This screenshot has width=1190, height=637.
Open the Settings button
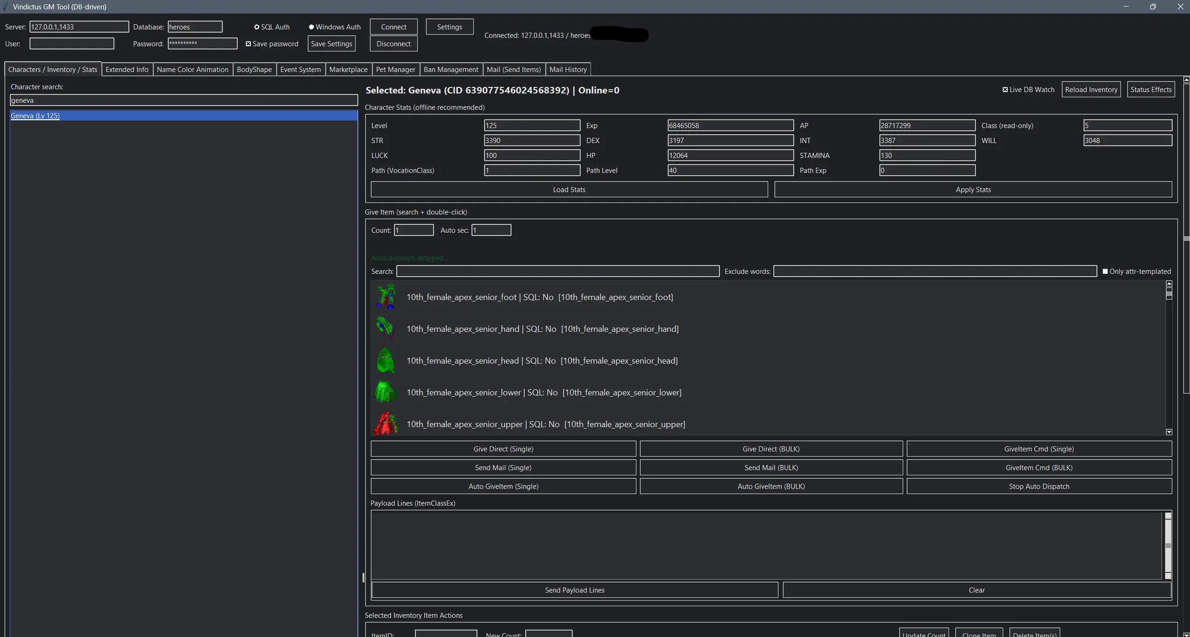click(449, 27)
